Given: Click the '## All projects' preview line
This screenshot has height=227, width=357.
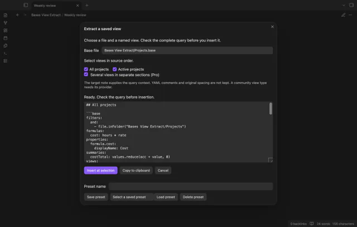Looking at the screenshot, I should click(x=101, y=105).
